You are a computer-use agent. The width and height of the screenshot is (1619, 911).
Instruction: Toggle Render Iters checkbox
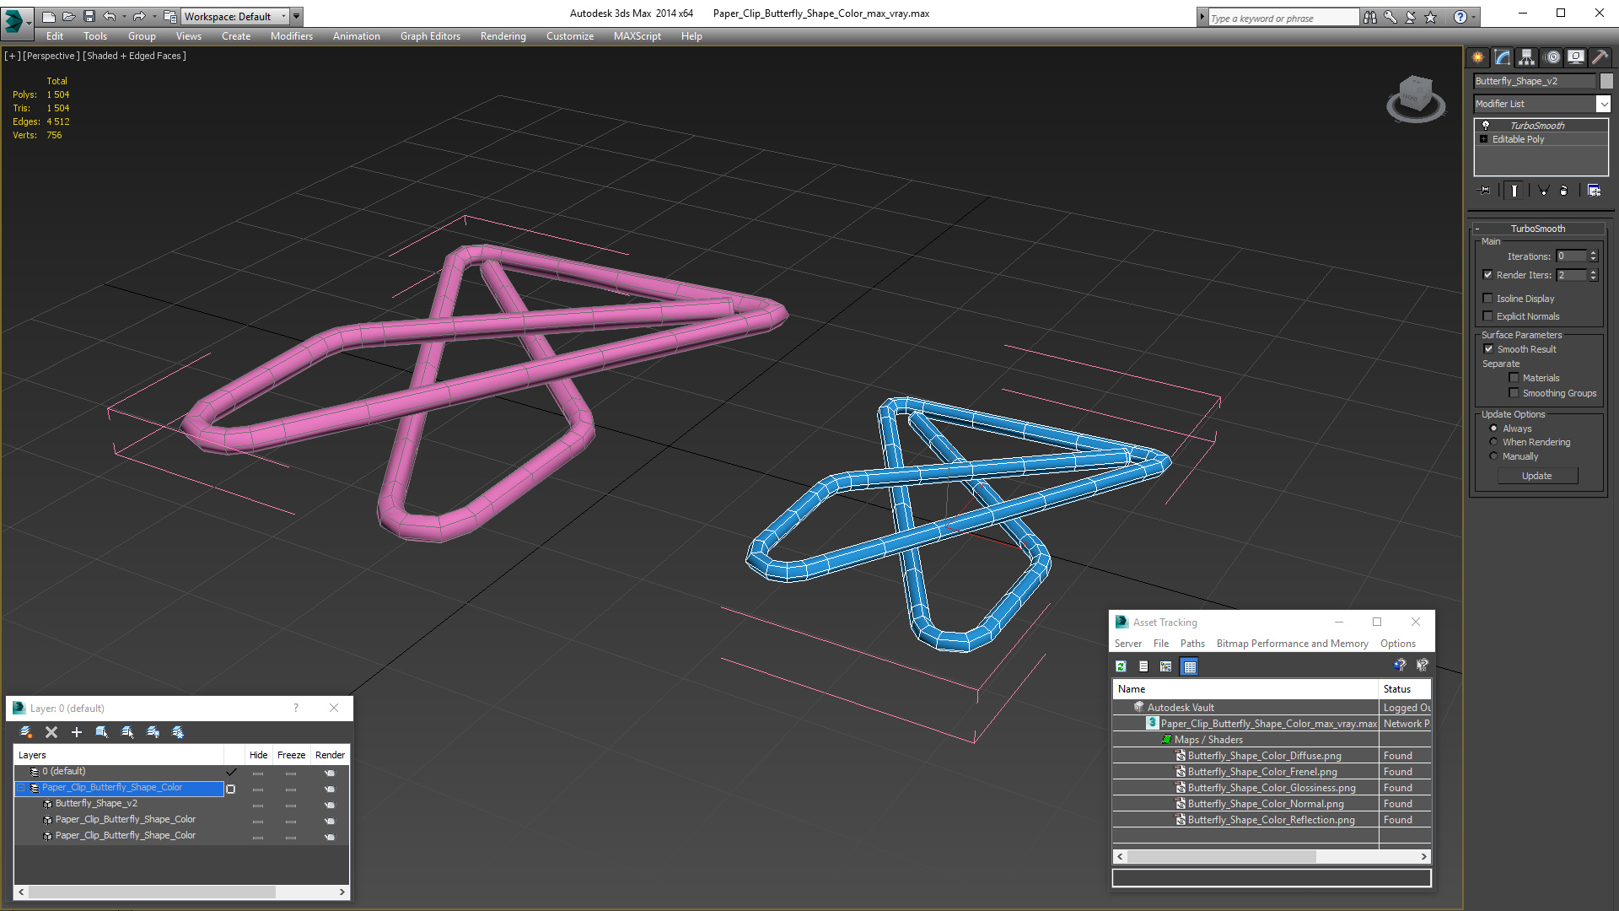[x=1488, y=275]
